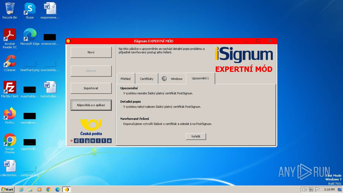Click the Importovat button
Screen dimensions: 343x193
(x=91, y=88)
